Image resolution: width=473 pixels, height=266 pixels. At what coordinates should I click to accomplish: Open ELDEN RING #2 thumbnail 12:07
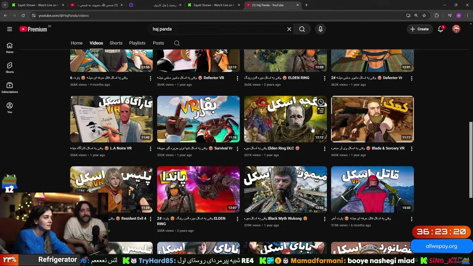tap(198, 189)
